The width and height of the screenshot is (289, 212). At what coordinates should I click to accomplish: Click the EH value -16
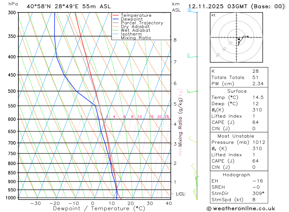pos(258,181)
